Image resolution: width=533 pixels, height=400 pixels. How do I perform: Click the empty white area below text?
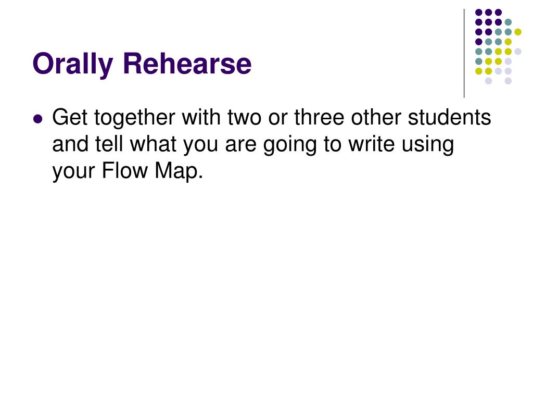coord(266,289)
